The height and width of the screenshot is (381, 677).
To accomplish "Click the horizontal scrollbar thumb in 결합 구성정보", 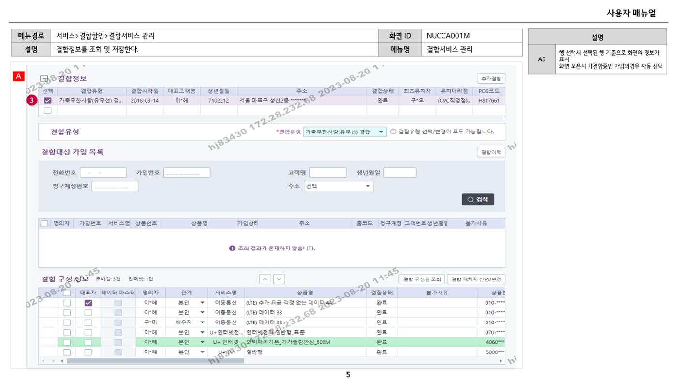I will point(155,361).
